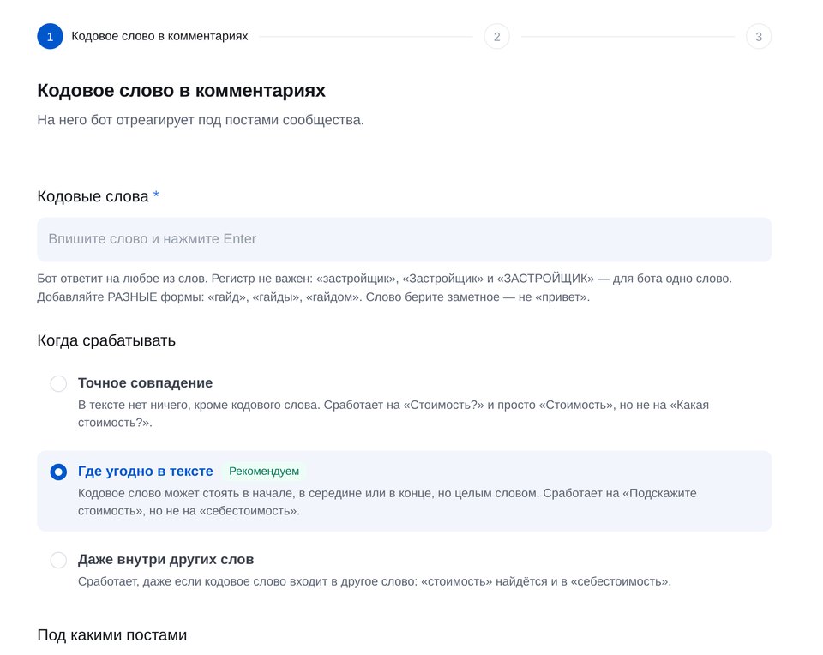Screen dimensions: 823x655
Task: Select 'Где угодно в тексте' radio button
Action: (58, 472)
